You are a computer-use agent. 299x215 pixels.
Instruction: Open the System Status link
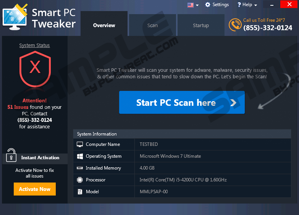[34, 45]
